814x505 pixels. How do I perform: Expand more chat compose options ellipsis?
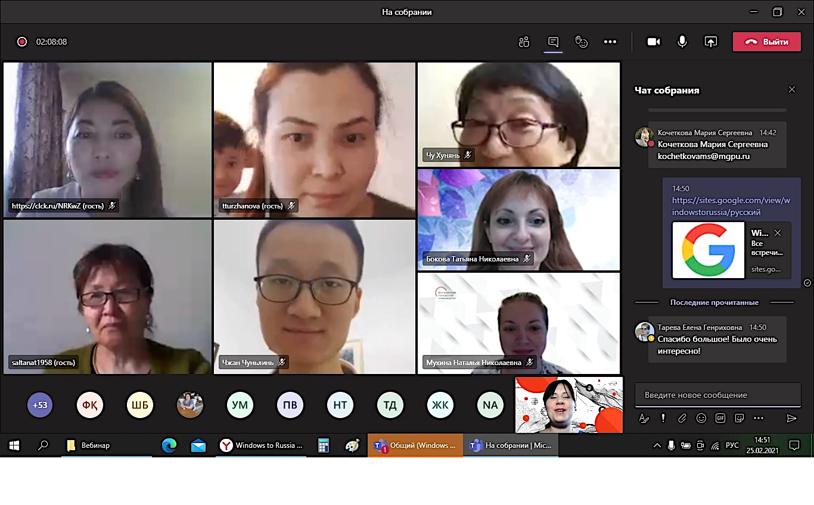coord(758,418)
